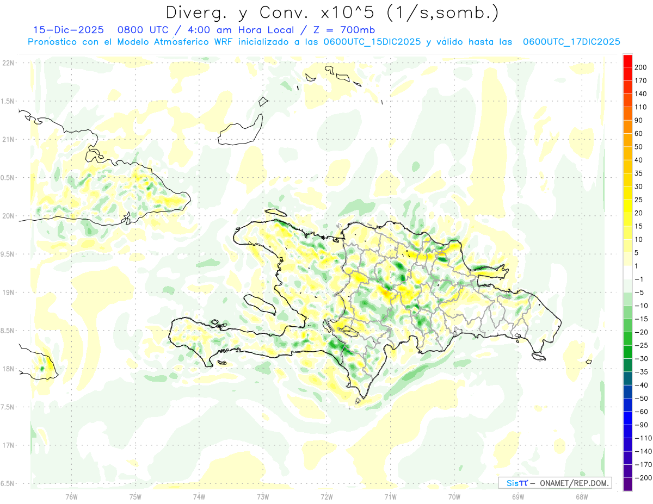Image resolution: width=653 pixels, height=504 pixels.
Task: Click the '40' colorbar label
Action: (x=638, y=160)
